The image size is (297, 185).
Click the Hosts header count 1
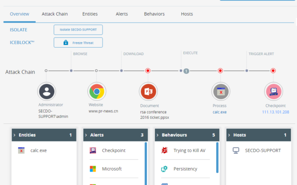pyautogui.click(x=285, y=135)
